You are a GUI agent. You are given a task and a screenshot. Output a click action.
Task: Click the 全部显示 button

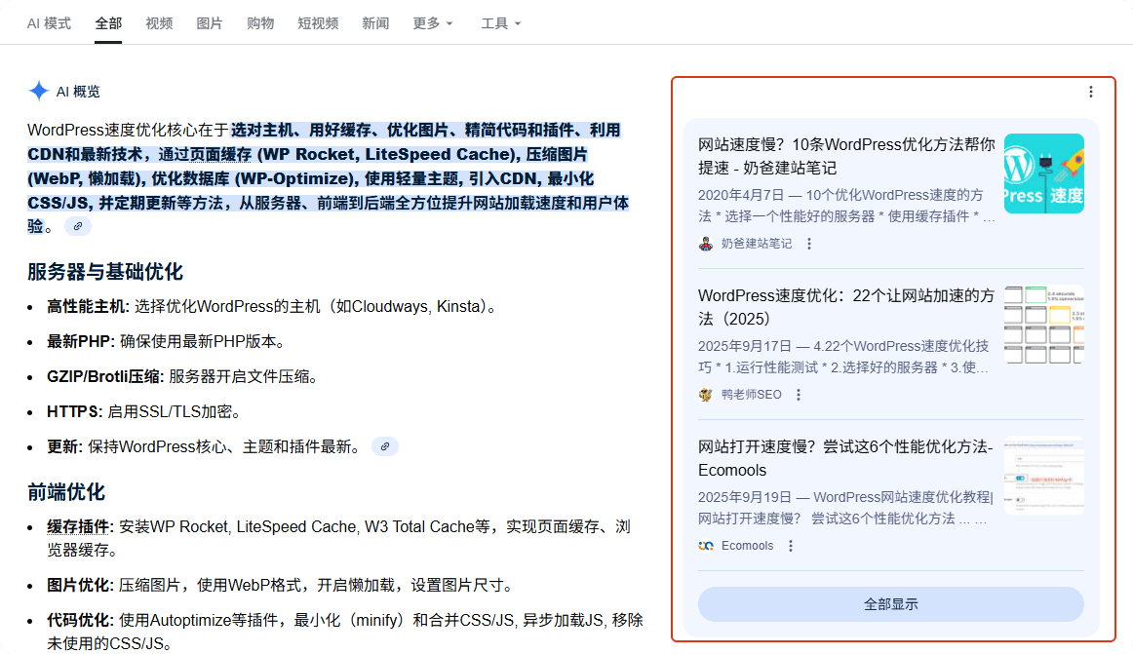tap(891, 603)
